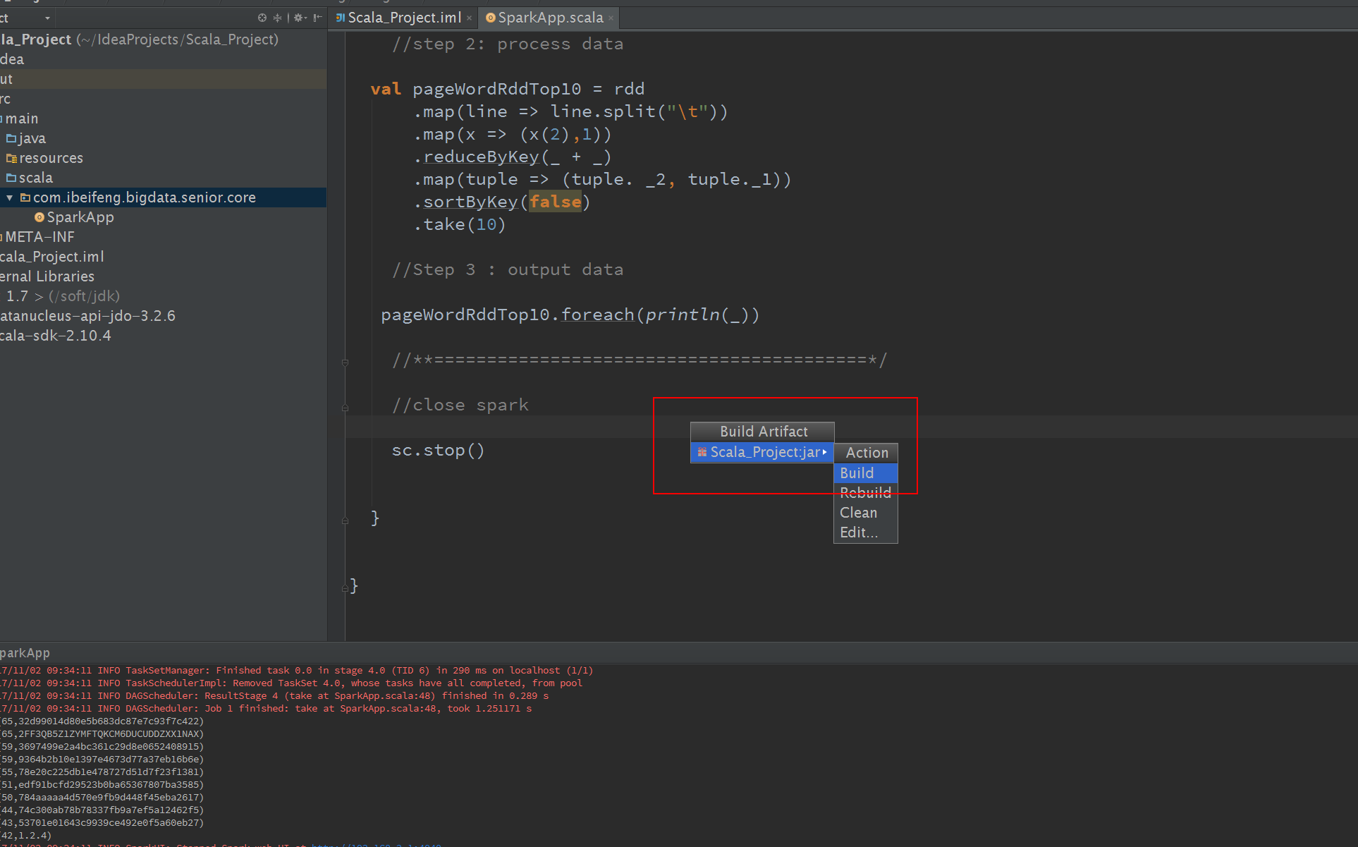Click the fold marker at the final closing brace
1358x847 pixels.
(x=345, y=587)
